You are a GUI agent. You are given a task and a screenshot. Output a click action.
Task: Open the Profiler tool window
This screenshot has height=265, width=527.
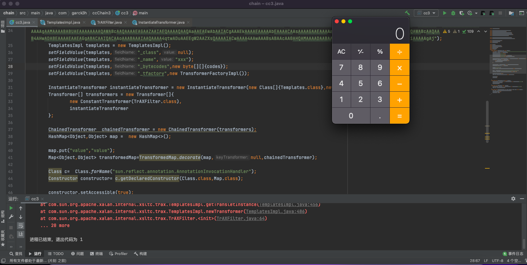click(118, 254)
